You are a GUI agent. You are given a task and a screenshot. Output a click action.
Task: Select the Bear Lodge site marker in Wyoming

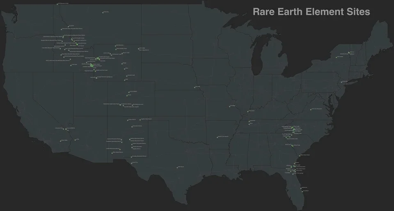tap(138, 49)
